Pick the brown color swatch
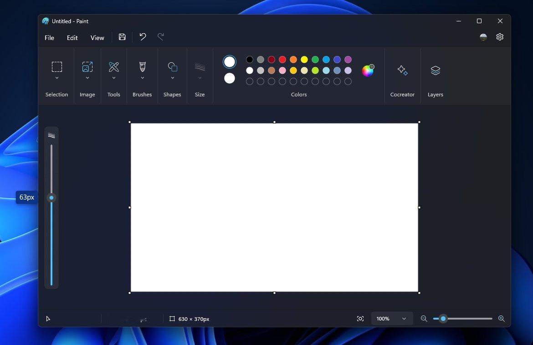This screenshot has width=533, height=345. (x=271, y=70)
